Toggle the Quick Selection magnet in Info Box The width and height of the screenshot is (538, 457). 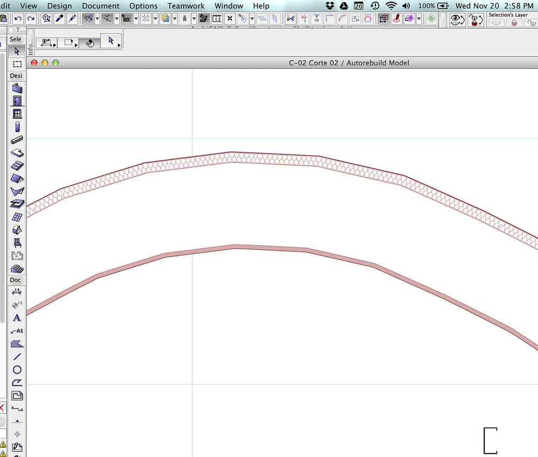point(89,43)
